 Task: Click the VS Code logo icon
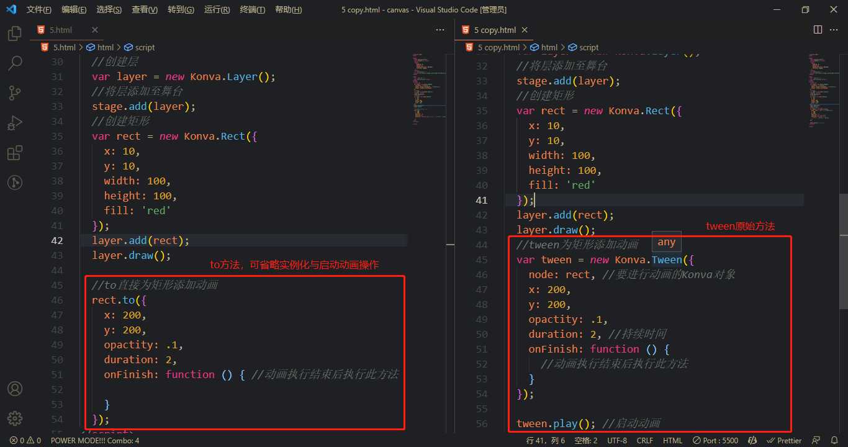click(x=11, y=10)
